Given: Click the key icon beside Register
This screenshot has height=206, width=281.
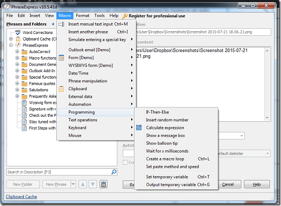Looking at the screenshot, I should [125, 16].
